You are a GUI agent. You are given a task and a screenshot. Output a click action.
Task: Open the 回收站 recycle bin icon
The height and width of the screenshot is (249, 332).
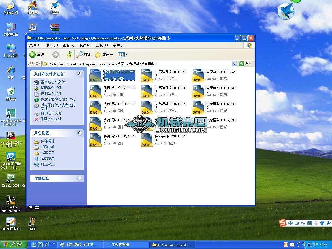[11, 91]
